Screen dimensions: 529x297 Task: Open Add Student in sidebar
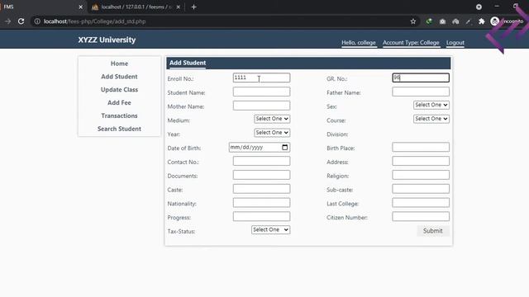119,77
